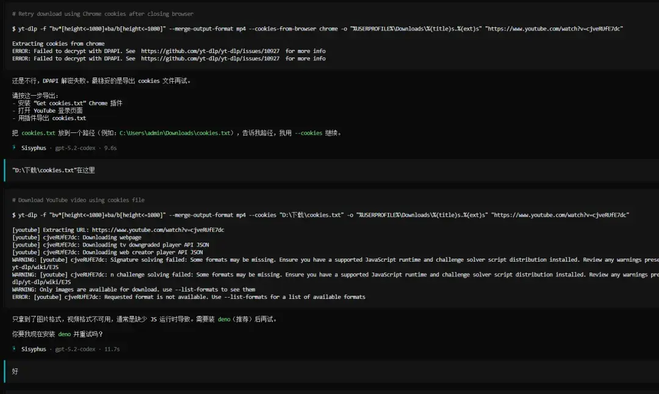Image resolution: width=659 pixels, height=394 pixels.
Task: Click the green cookies.txt inline code after 把
Action: 38,133
